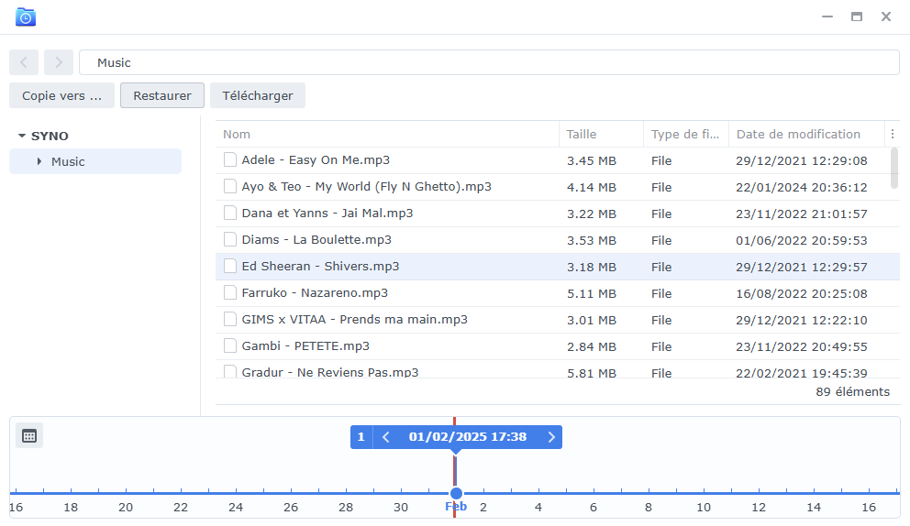The height and width of the screenshot is (526, 910).
Task: Click the 3.01 MB size value
Action: pos(592,320)
